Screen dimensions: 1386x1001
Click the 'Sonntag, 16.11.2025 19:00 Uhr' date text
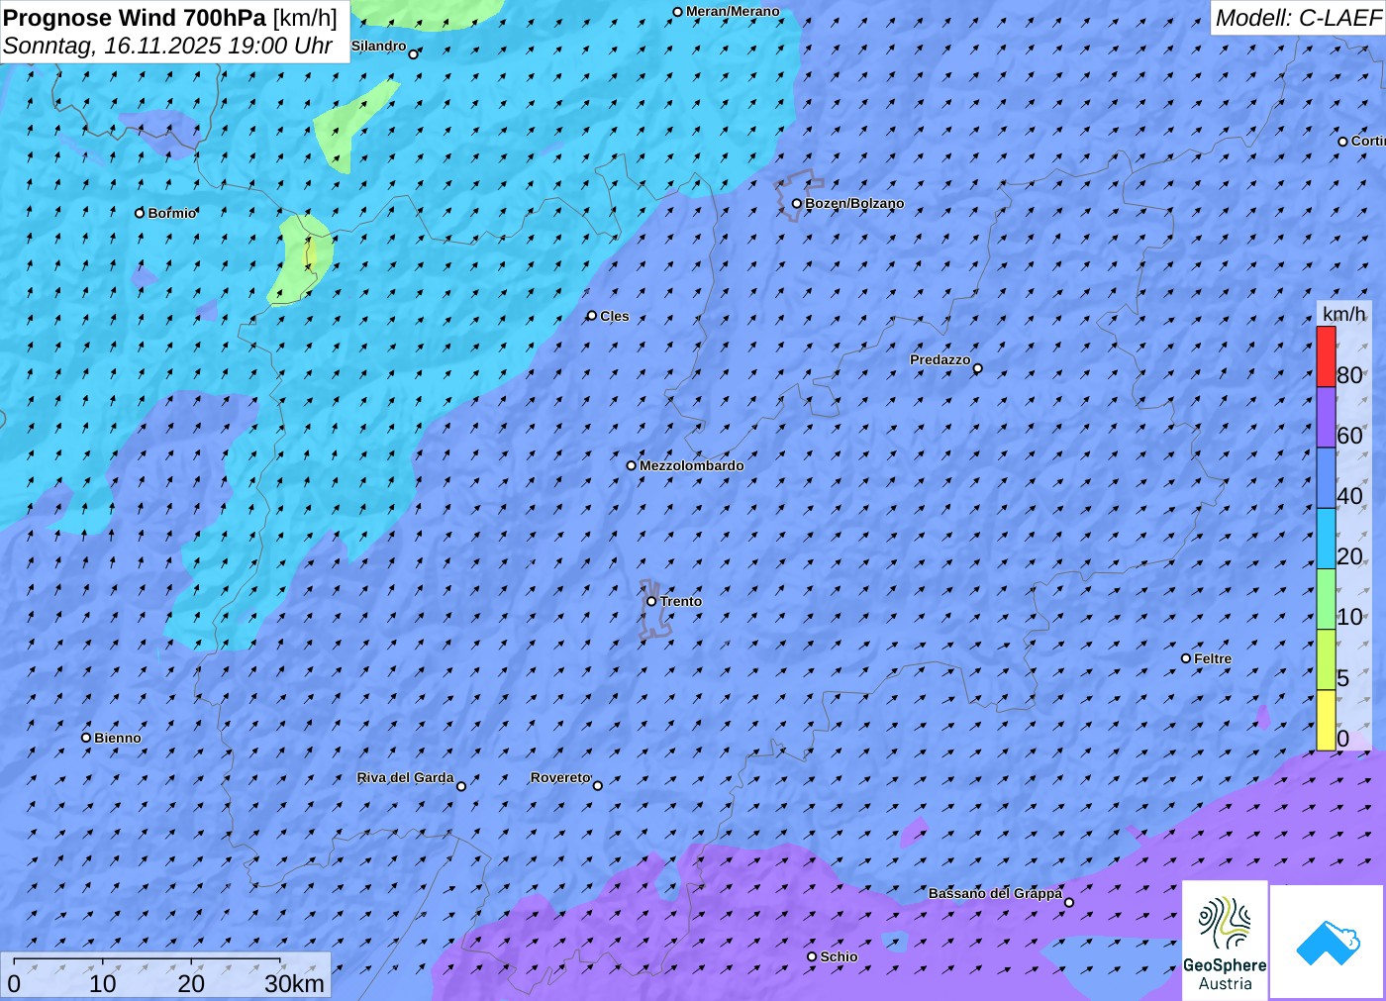tap(168, 46)
